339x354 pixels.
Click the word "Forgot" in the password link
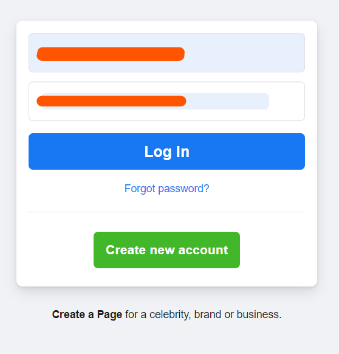(140, 189)
